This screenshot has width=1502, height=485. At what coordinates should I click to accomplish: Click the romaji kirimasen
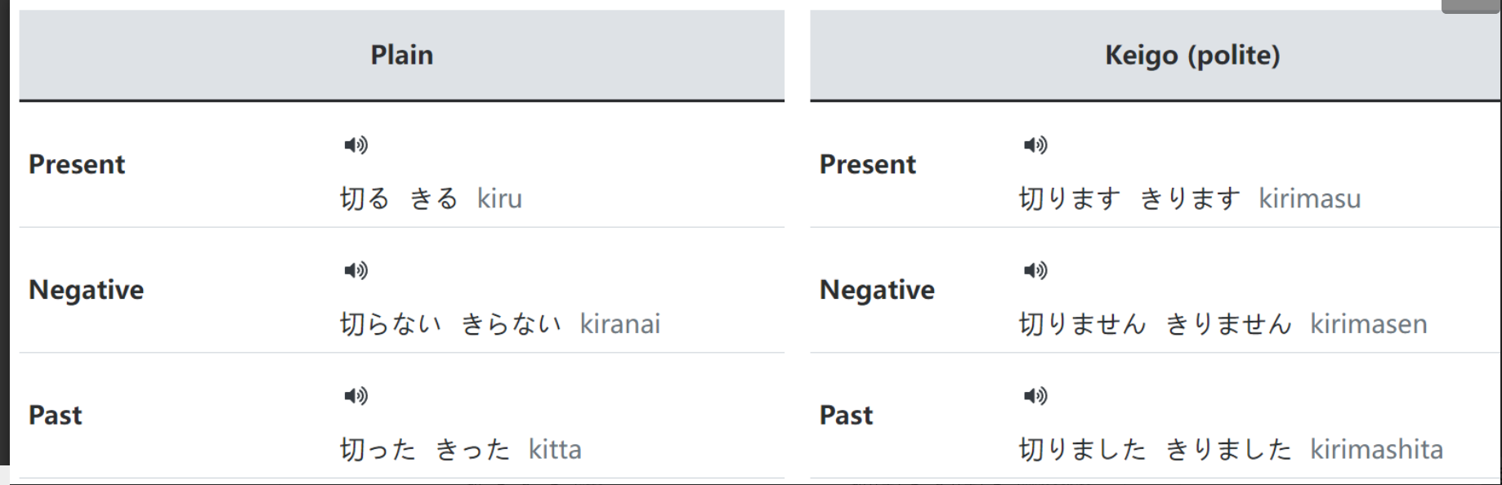(1369, 324)
